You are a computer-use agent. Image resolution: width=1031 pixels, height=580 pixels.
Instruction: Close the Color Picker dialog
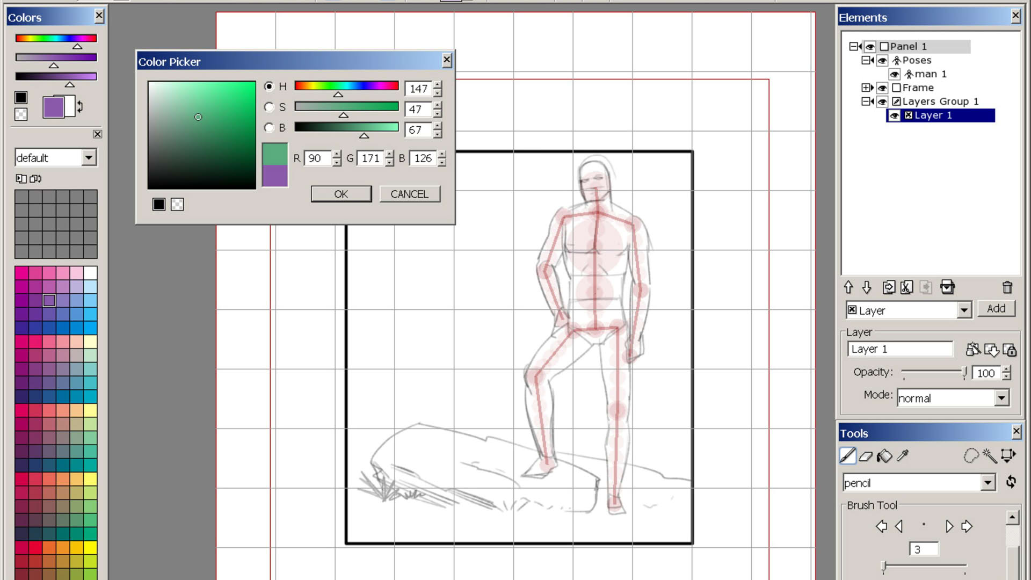coord(447,60)
